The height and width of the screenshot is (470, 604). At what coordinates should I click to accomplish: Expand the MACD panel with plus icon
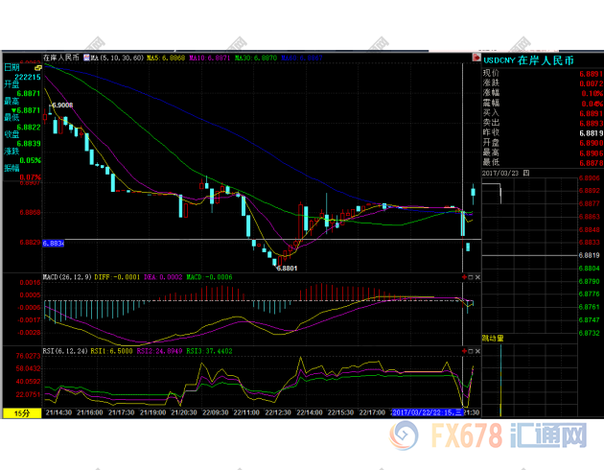pos(464,276)
